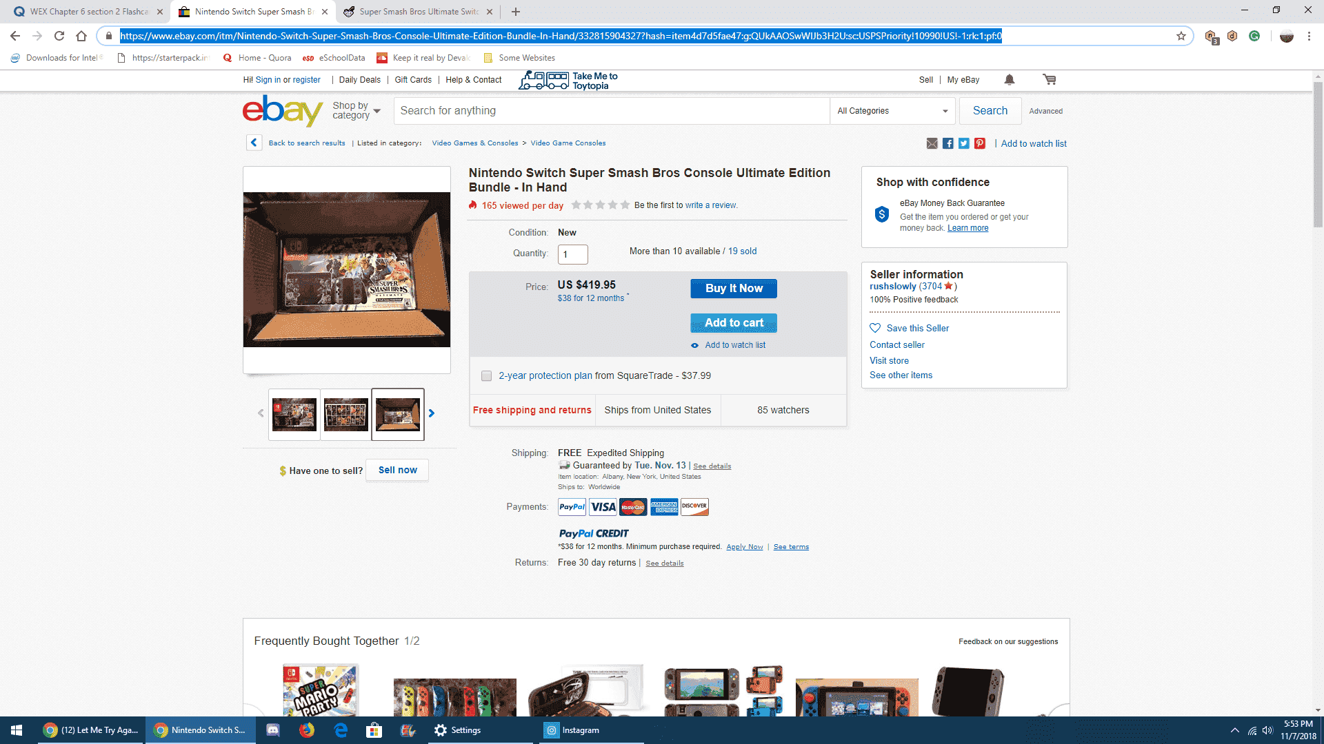The image size is (1324, 744).
Task: Share listing on Pinterest
Action: tap(980, 143)
